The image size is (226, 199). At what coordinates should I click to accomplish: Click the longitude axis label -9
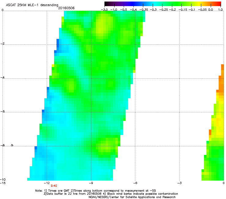click(91, 183)
